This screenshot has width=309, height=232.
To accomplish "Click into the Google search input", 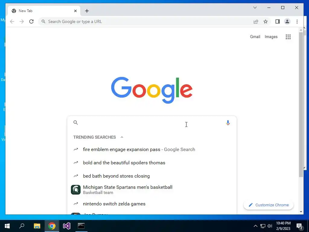I will click(152, 123).
